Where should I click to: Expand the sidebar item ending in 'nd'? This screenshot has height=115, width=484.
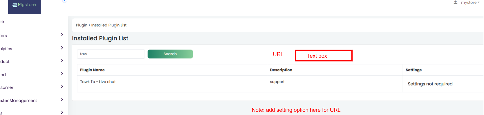[62, 74]
